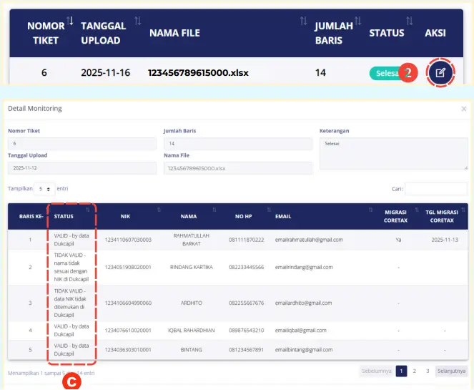Click email emailrindang@gmail.com
474x390 pixels.
[x=304, y=267]
